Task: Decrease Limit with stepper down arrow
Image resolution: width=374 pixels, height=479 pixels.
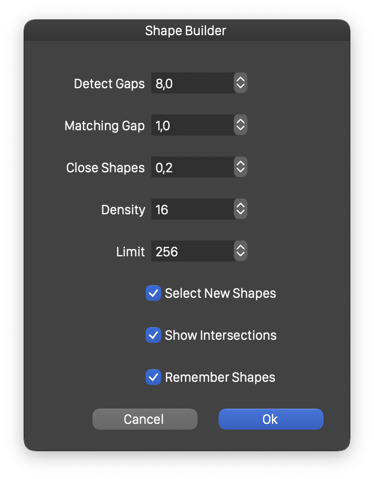Action: 241,255
